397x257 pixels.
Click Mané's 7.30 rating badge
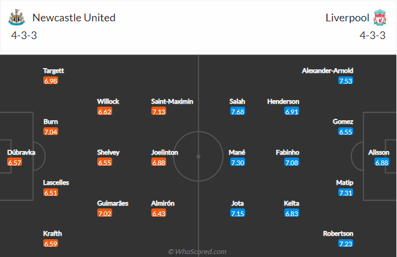coord(237,162)
